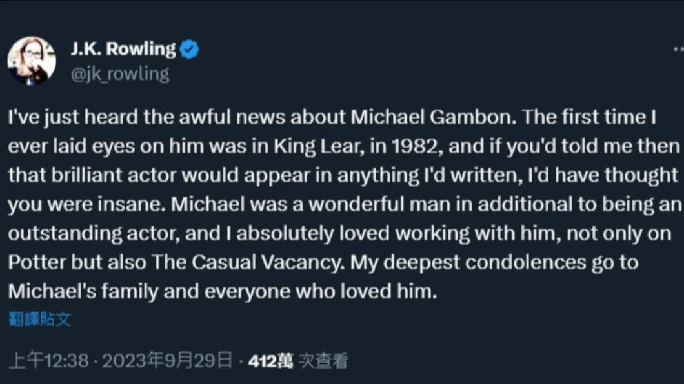Open the @jk_rowling handle link
Viewport: 684px width, 384px height.
point(120,74)
